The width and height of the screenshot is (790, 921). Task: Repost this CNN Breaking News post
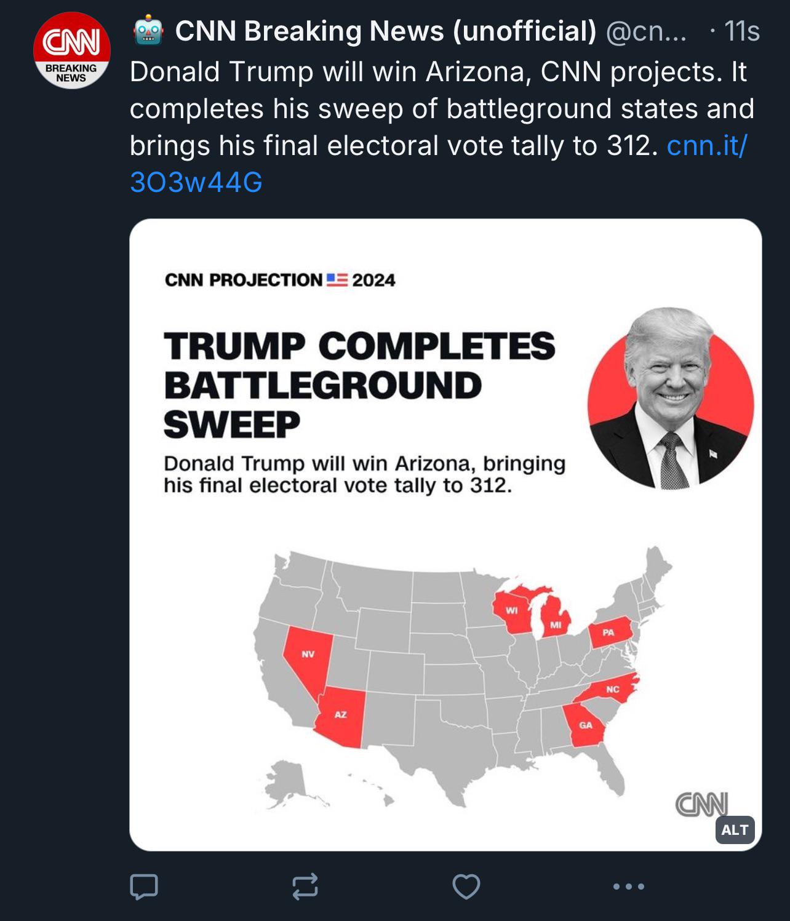305,887
